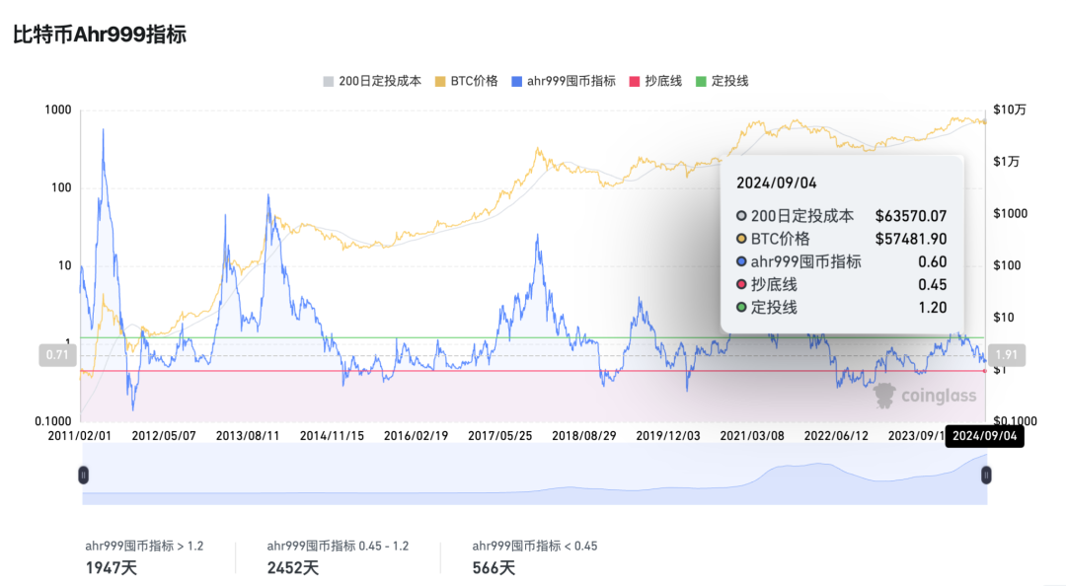Viewport: 1066px width, 586px height.
Task: Click the 比特币Ahr999指标 chart title
Action: [100, 35]
